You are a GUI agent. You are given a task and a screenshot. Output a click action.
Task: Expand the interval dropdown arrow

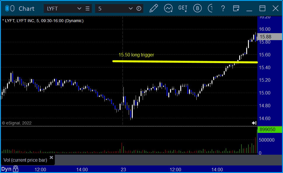(x=130, y=8)
